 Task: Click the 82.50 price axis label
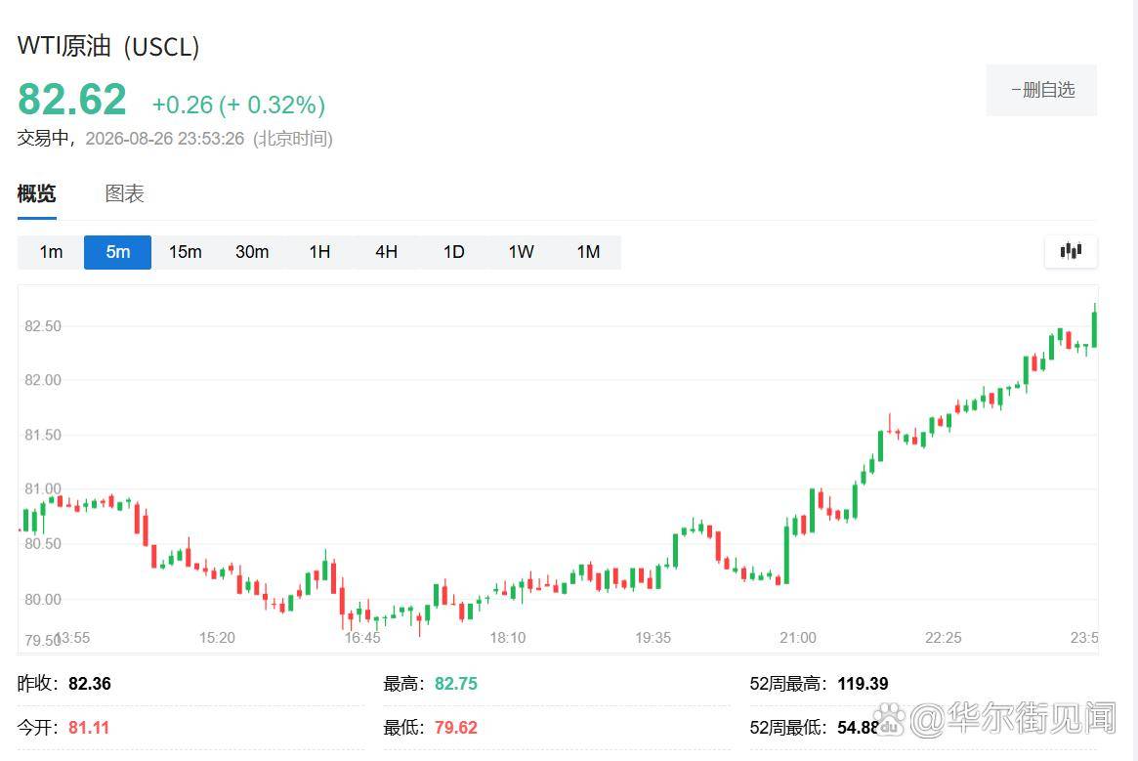click(43, 326)
